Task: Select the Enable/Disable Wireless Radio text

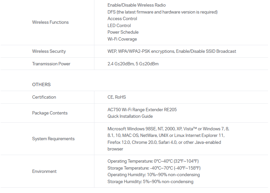Action: pos(136,5)
